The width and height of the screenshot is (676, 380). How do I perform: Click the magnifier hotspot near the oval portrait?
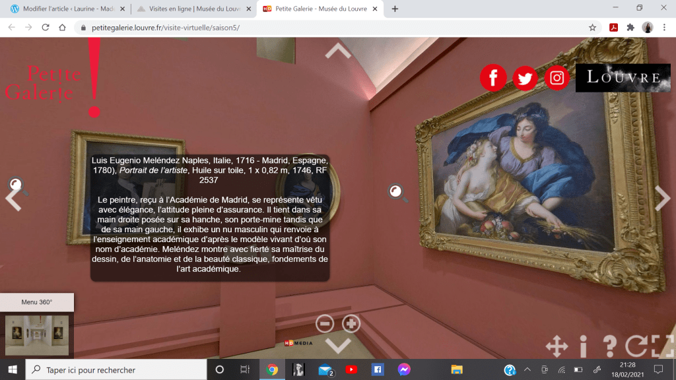pyautogui.click(x=395, y=192)
